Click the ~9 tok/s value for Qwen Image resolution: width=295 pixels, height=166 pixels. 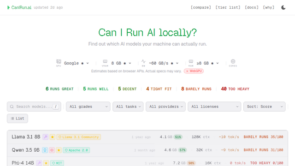[230, 150]
